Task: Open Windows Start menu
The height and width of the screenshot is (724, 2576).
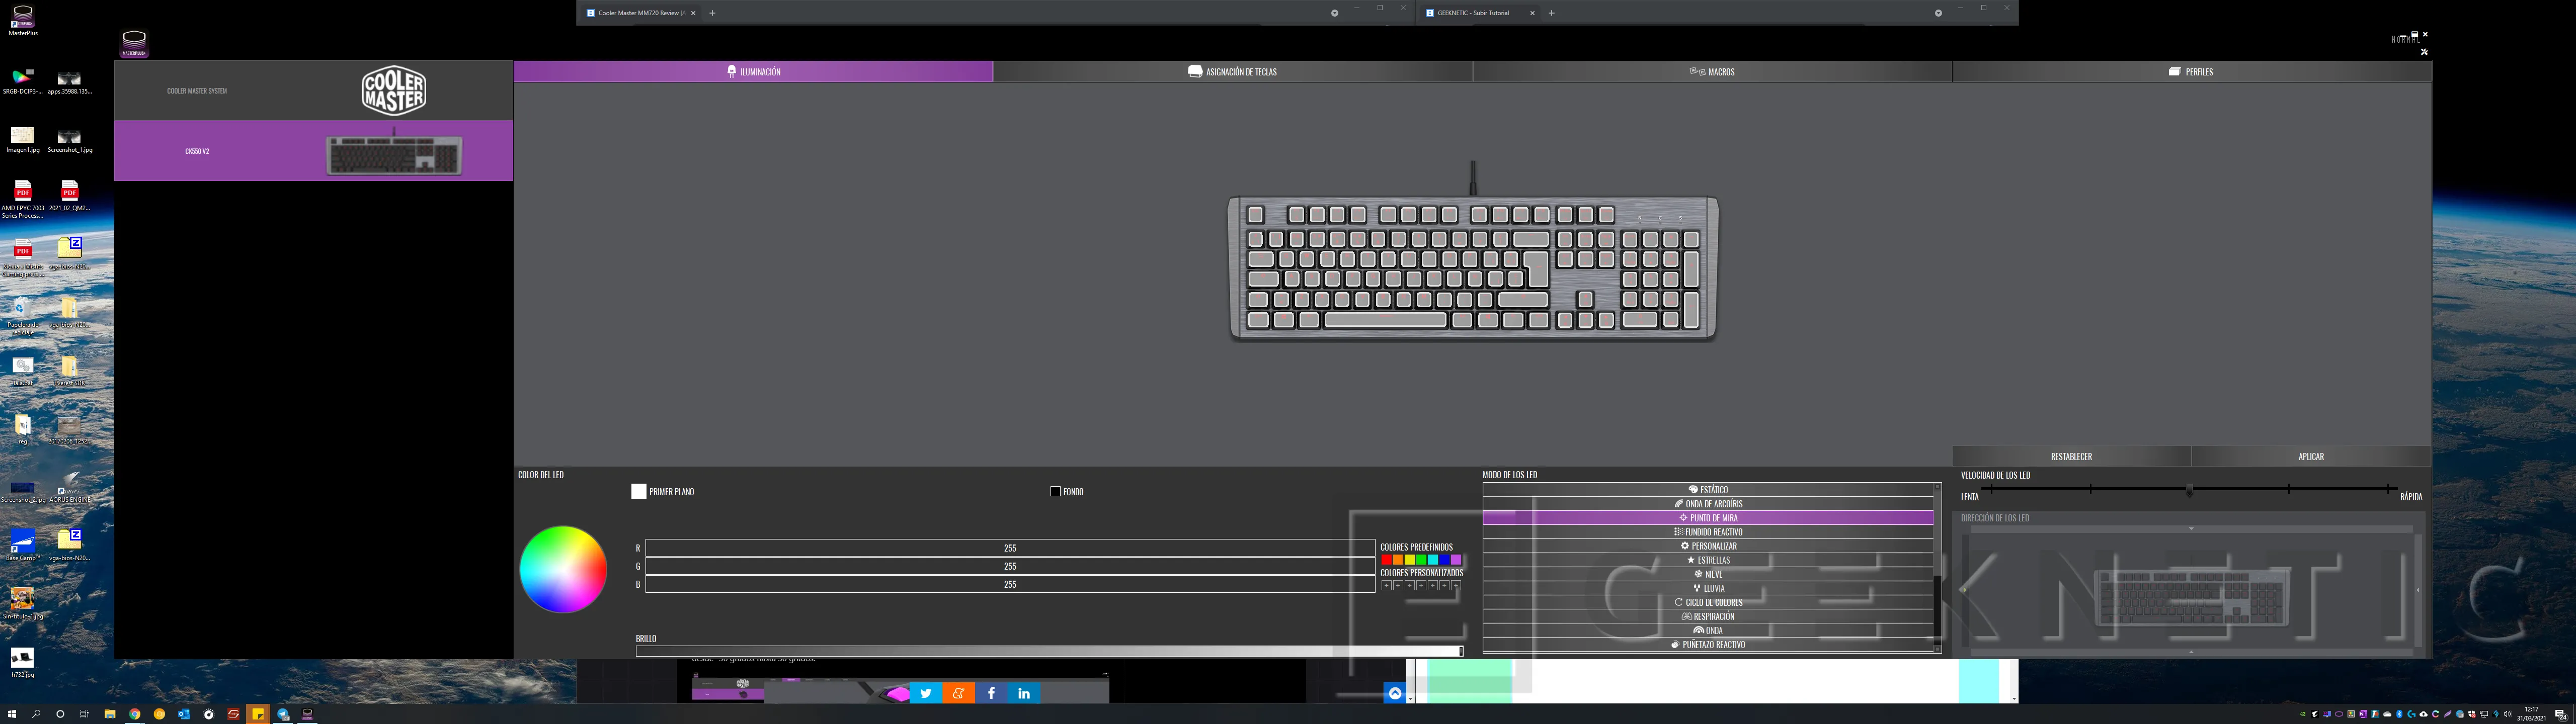Action: (12, 714)
